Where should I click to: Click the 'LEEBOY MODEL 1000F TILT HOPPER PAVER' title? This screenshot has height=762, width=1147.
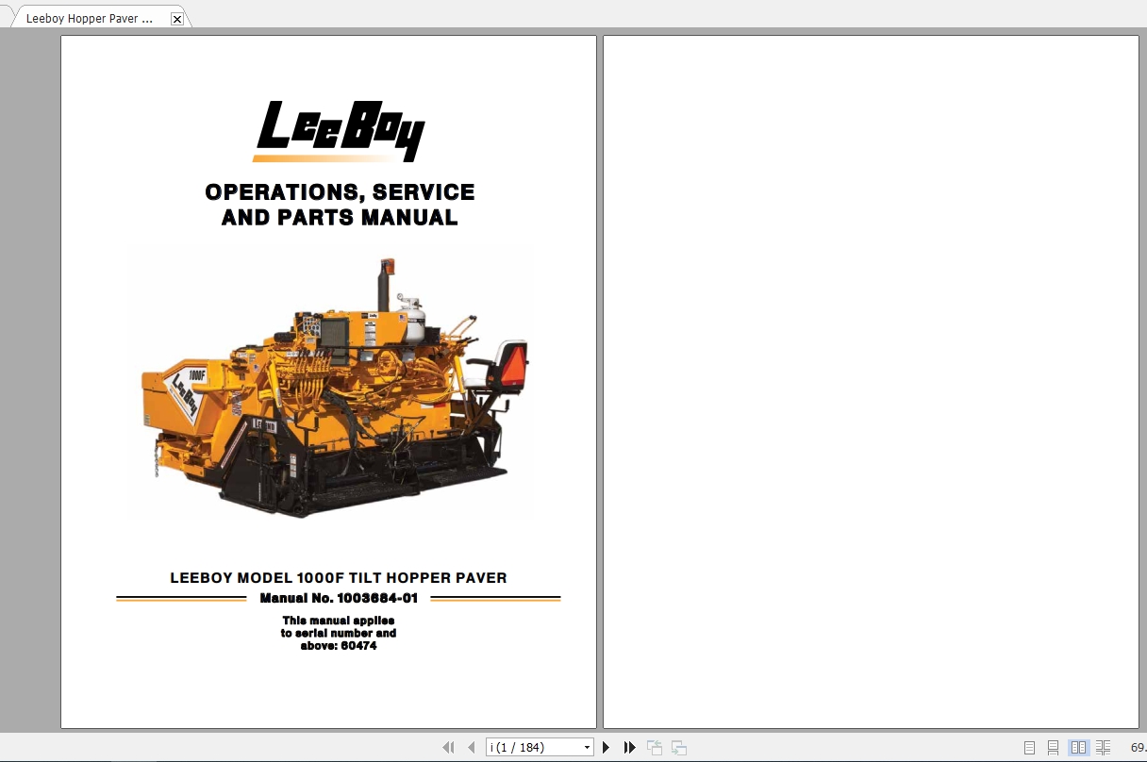pos(339,577)
